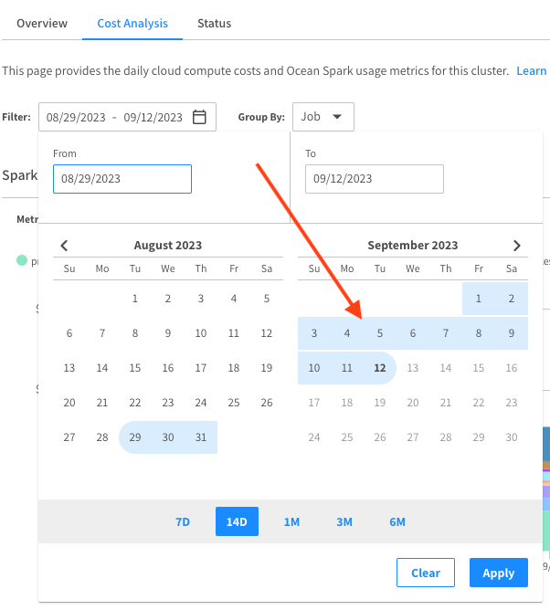
Task: Open the calendar icon in Filter field
Action: pos(199,117)
